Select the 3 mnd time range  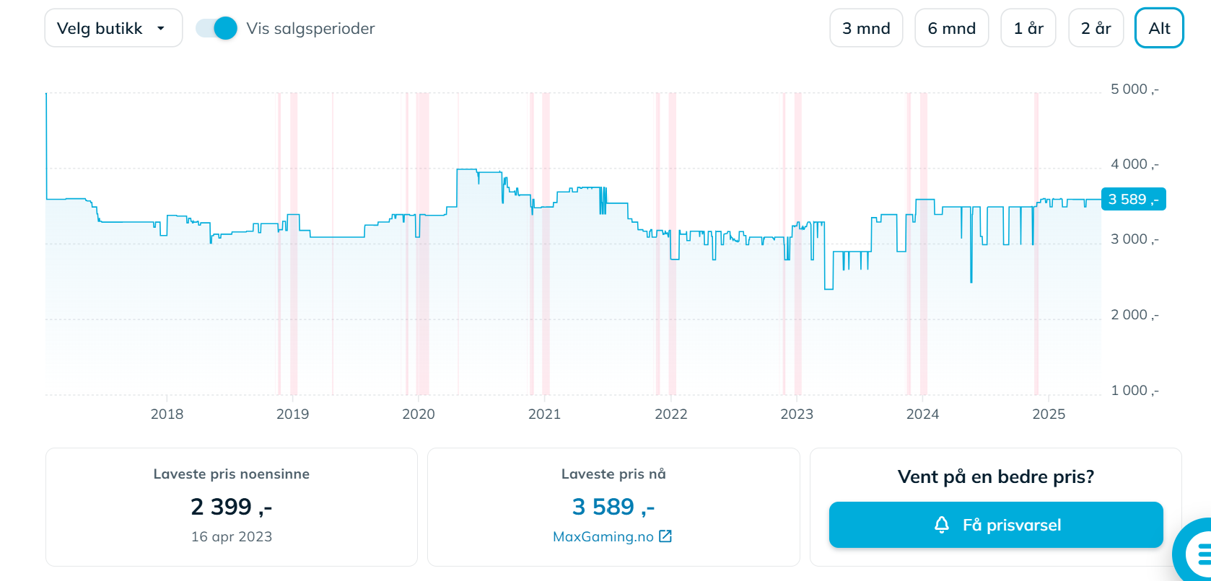866,28
